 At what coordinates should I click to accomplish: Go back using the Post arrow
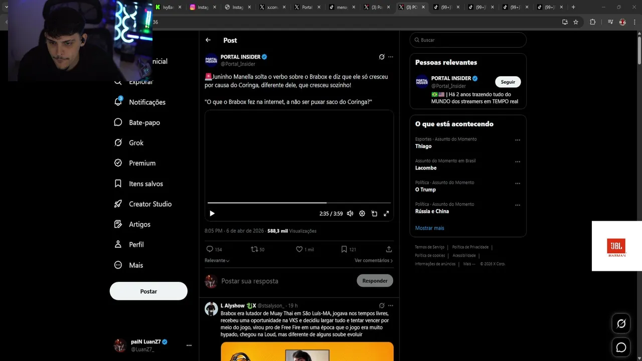coord(208,40)
